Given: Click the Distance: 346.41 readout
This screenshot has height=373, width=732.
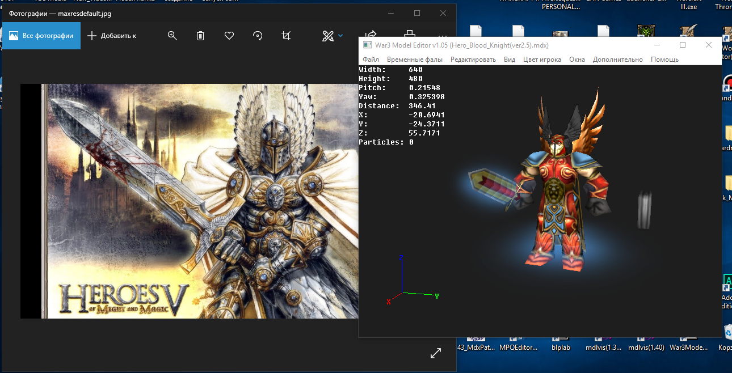Looking at the screenshot, I should click(397, 106).
